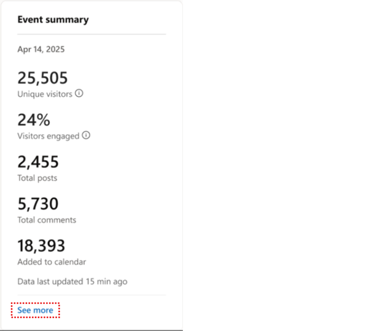Click the 24% engagement figure
Viewport: 369px width, 331px height.
coord(34,120)
